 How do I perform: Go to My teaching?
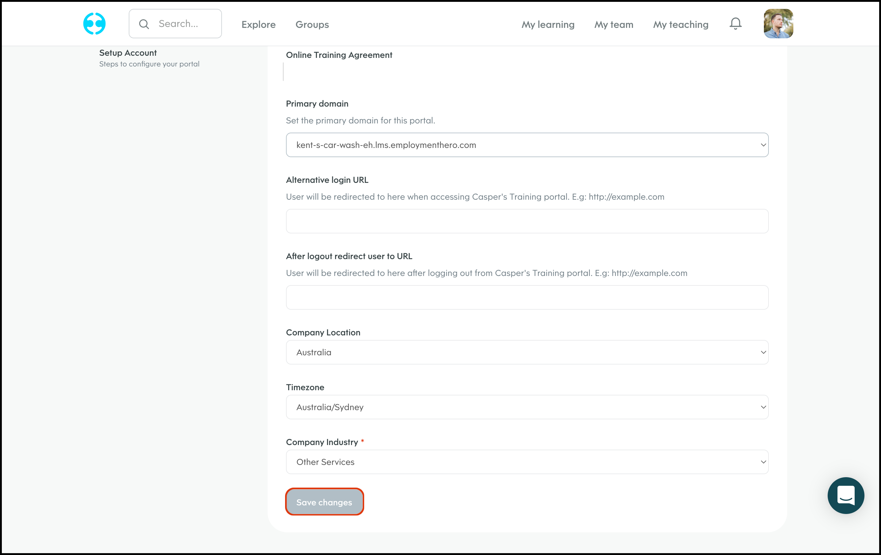[x=681, y=25]
